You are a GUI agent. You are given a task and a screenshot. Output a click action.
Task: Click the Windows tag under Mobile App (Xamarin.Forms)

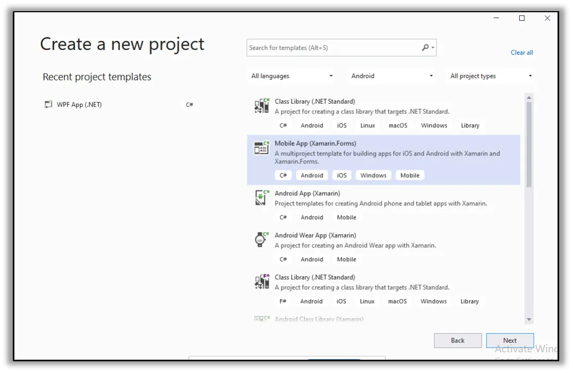coord(374,176)
